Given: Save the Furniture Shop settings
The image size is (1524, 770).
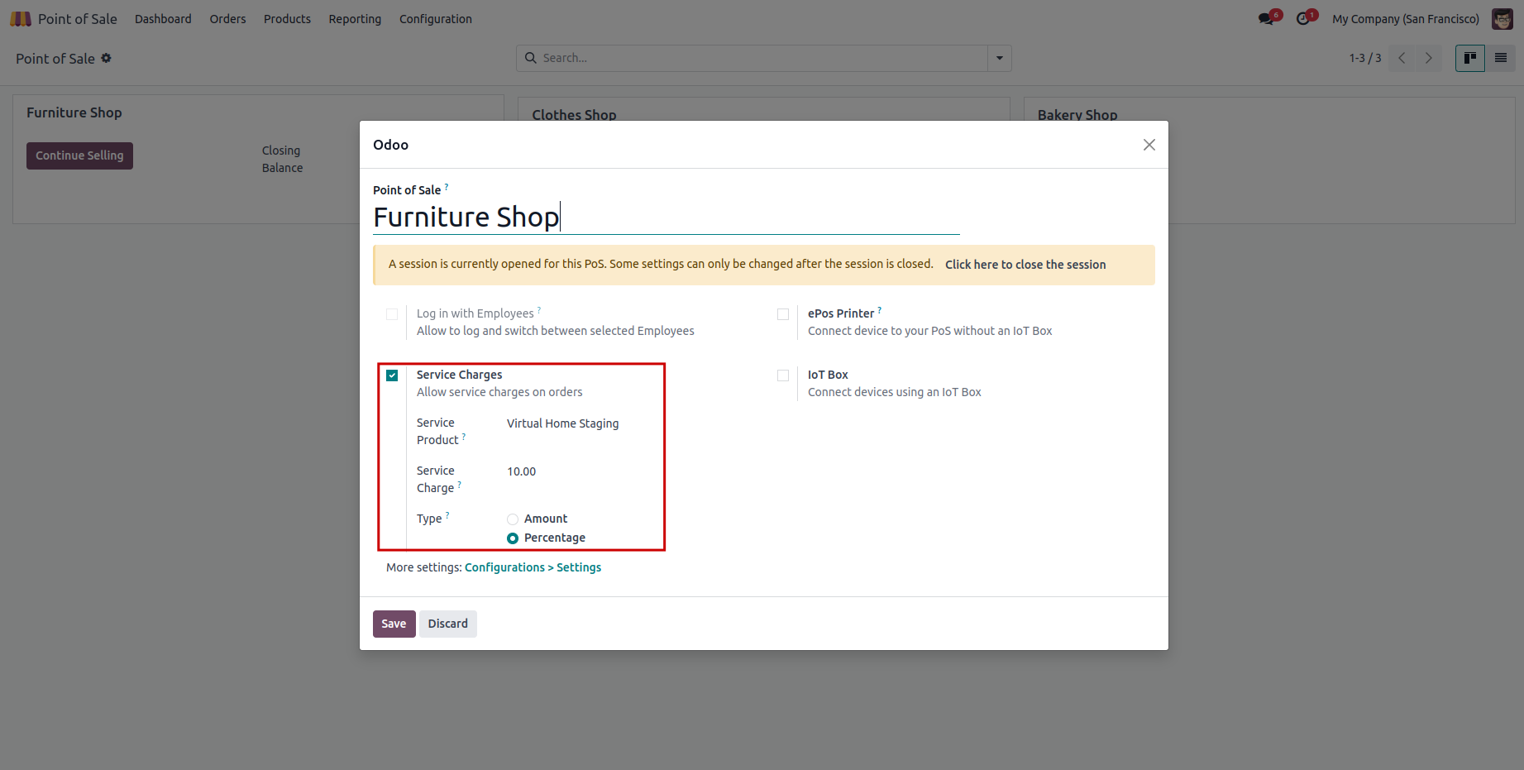Looking at the screenshot, I should 394,624.
